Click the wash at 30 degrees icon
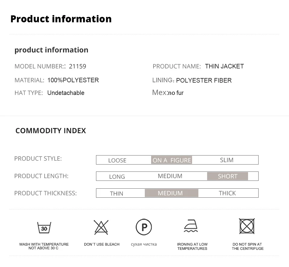 coord(44,228)
